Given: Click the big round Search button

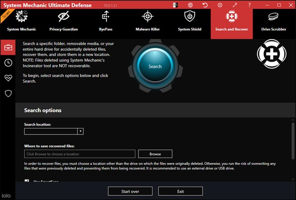Looking at the screenshot, I should [x=155, y=67].
